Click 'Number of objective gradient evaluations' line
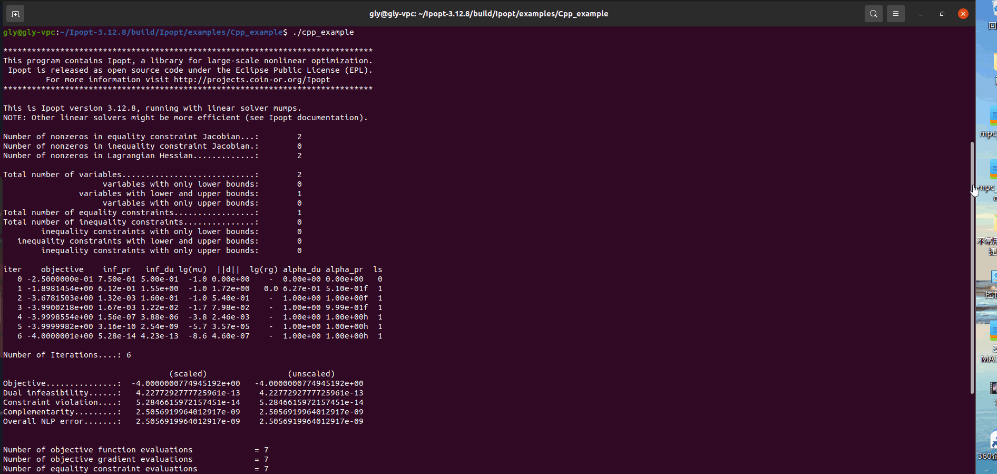The width and height of the screenshot is (997, 474). (136, 459)
